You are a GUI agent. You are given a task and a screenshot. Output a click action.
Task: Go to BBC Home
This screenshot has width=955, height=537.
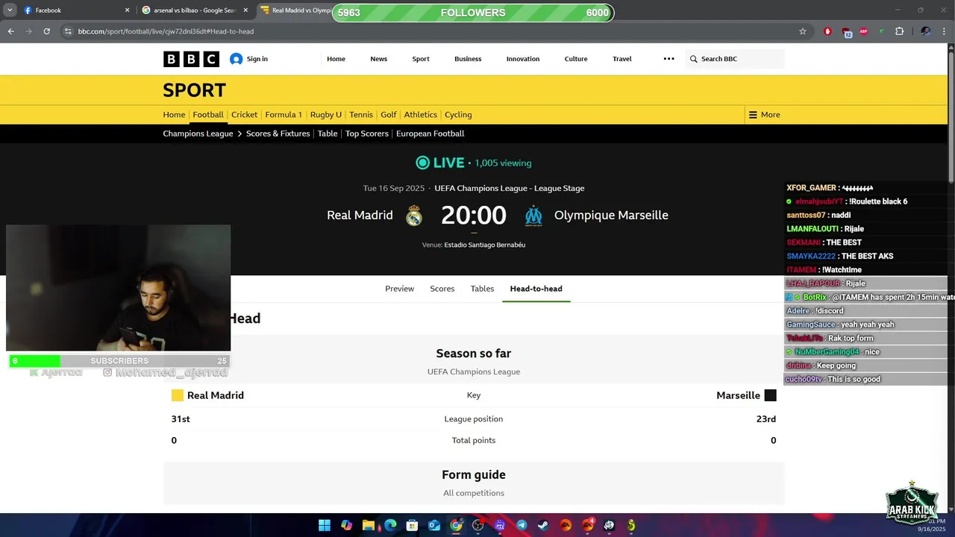coord(336,59)
